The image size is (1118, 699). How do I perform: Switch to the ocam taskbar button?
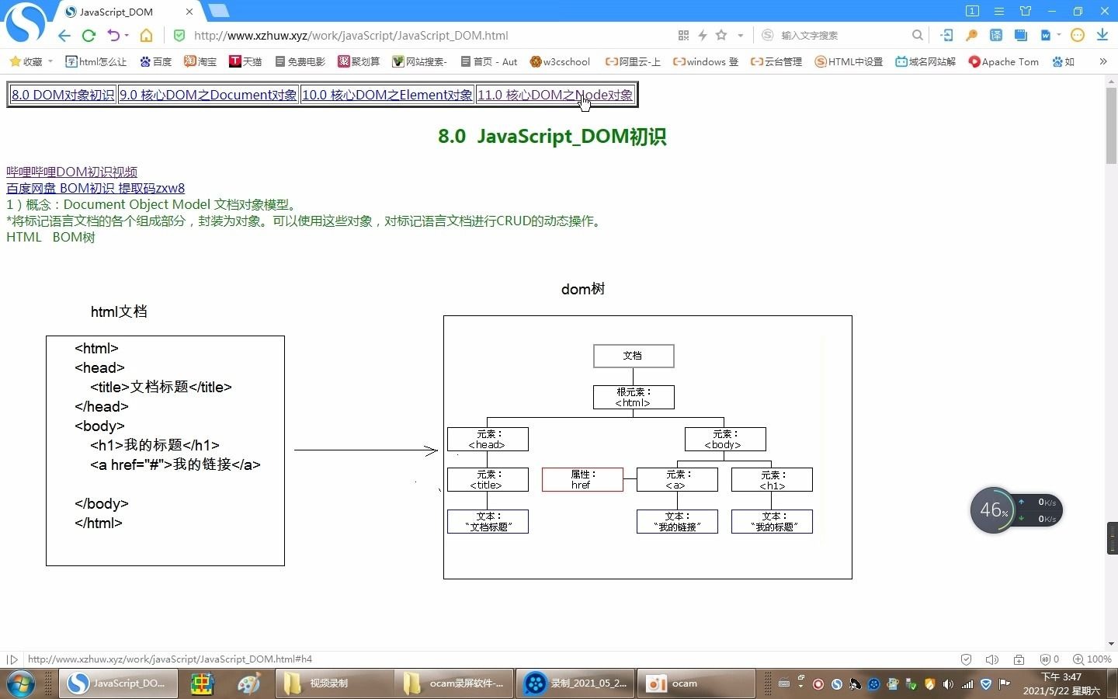coord(696,683)
